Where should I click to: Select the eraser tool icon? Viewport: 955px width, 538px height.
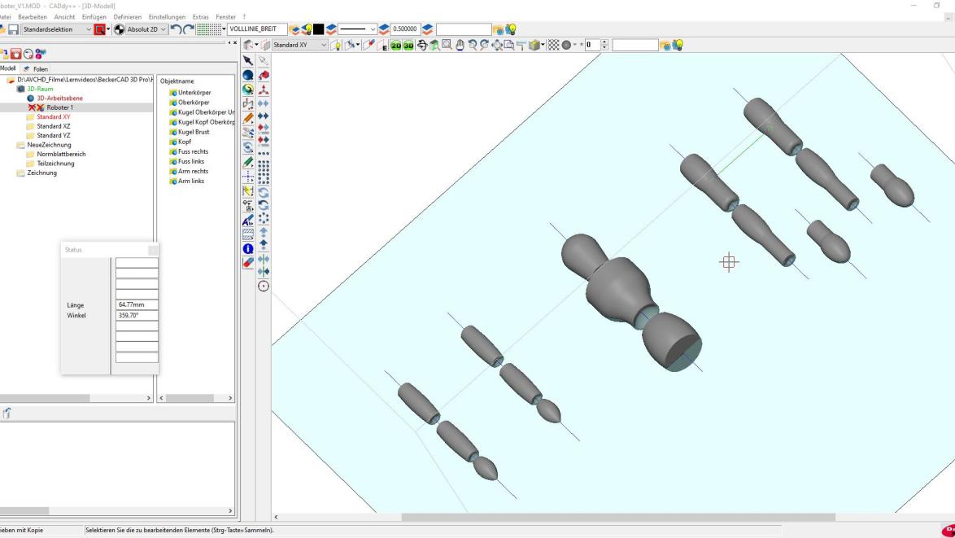tap(248, 263)
